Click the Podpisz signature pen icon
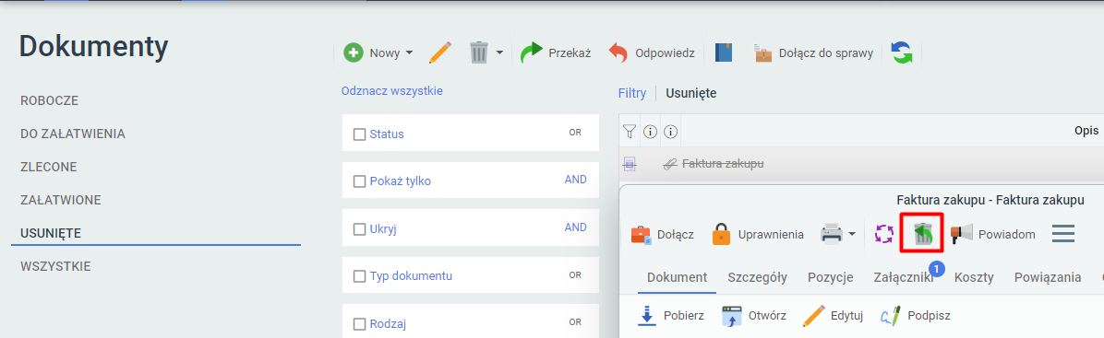Image resolution: width=1104 pixels, height=338 pixels. (891, 316)
